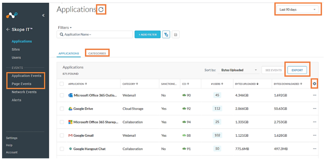Refresh the Applications page
This screenshot has width=326, height=159.
click(x=101, y=9)
